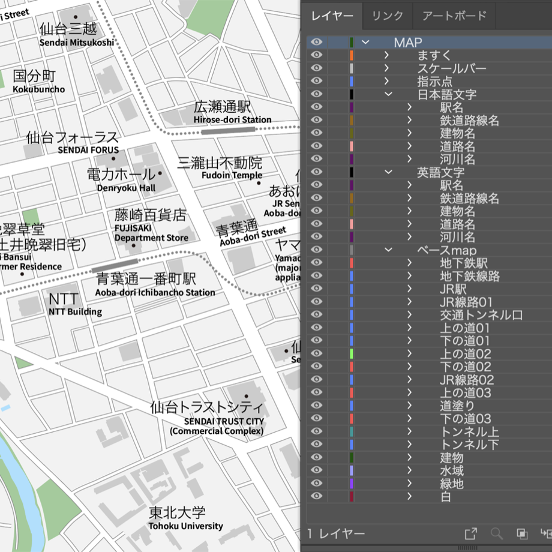The height and width of the screenshot is (552, 552).
Task: Expand 駅名 under 日本語文字
Action: click(x=409, y=107)
